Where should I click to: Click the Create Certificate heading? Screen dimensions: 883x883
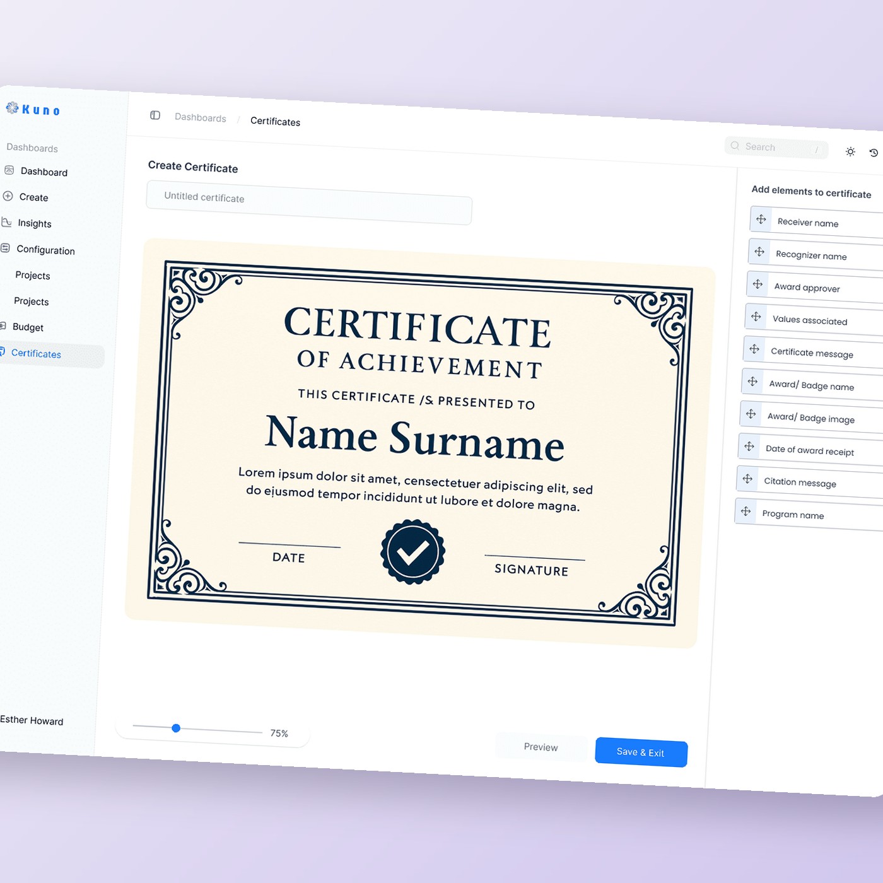(x=193, y=167)
